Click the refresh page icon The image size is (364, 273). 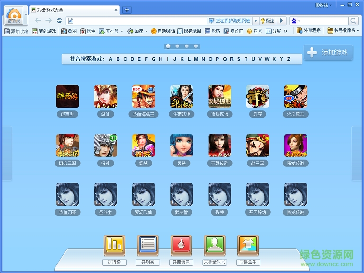click(x=59, y=21)
